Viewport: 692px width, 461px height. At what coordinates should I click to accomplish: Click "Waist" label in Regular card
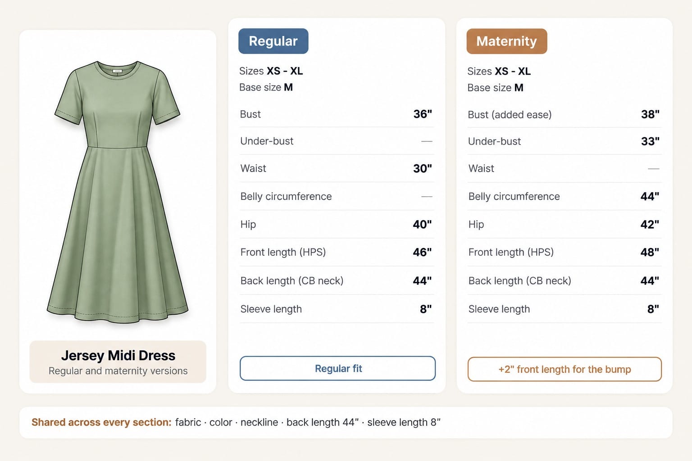(x=253, y=168)
